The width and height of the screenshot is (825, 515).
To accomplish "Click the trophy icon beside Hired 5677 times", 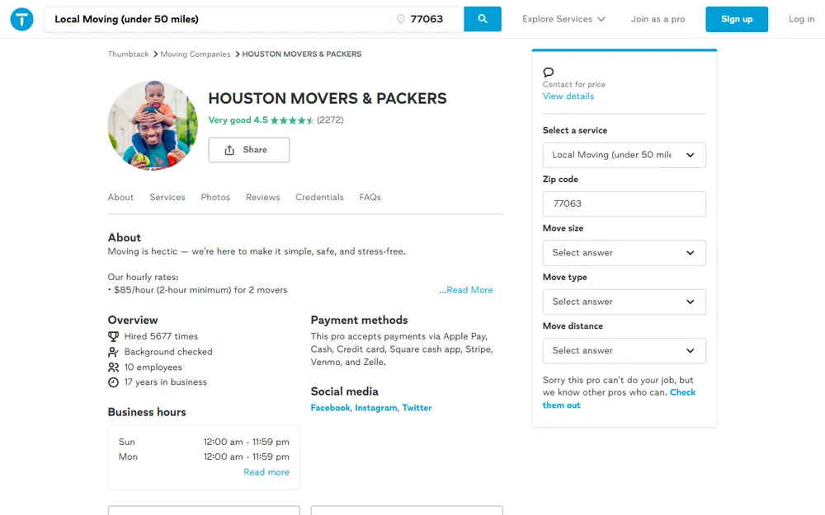I will [x=113, y=336].
